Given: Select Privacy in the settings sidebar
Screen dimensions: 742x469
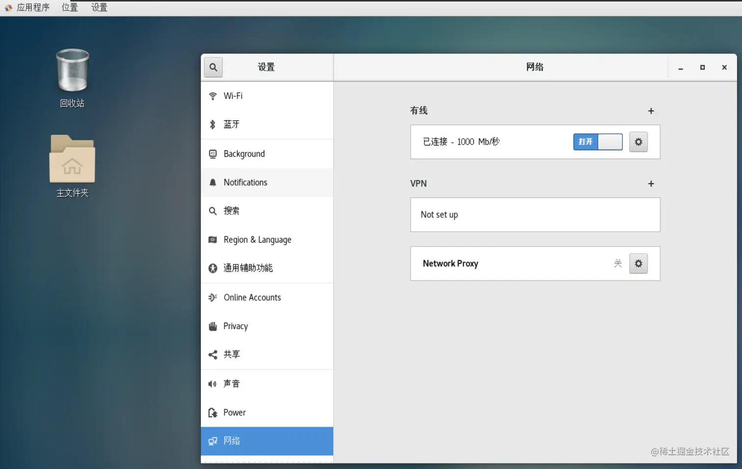Looking at the screenshot, I should point(267,326).
